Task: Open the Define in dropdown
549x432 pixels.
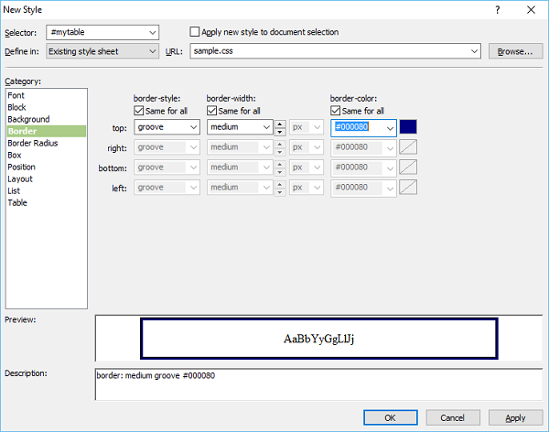Action: [102, 51]
